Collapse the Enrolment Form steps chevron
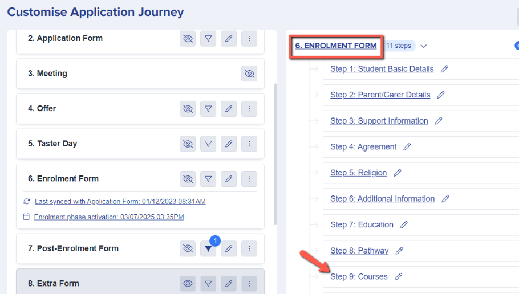 (424, 46)
